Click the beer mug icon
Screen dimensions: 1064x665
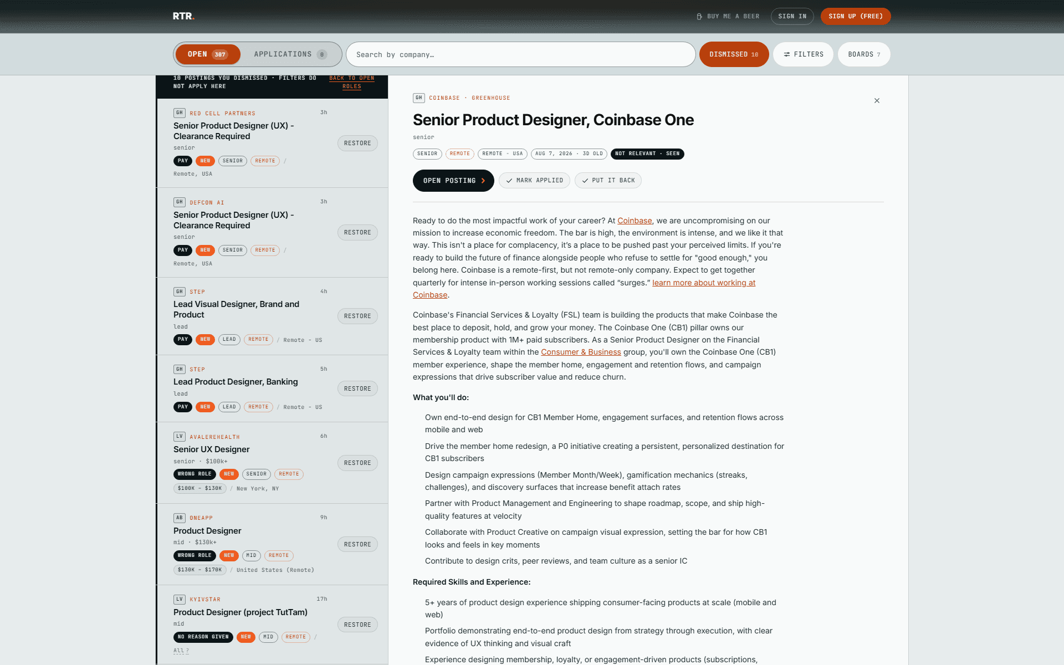pos(699,17)
